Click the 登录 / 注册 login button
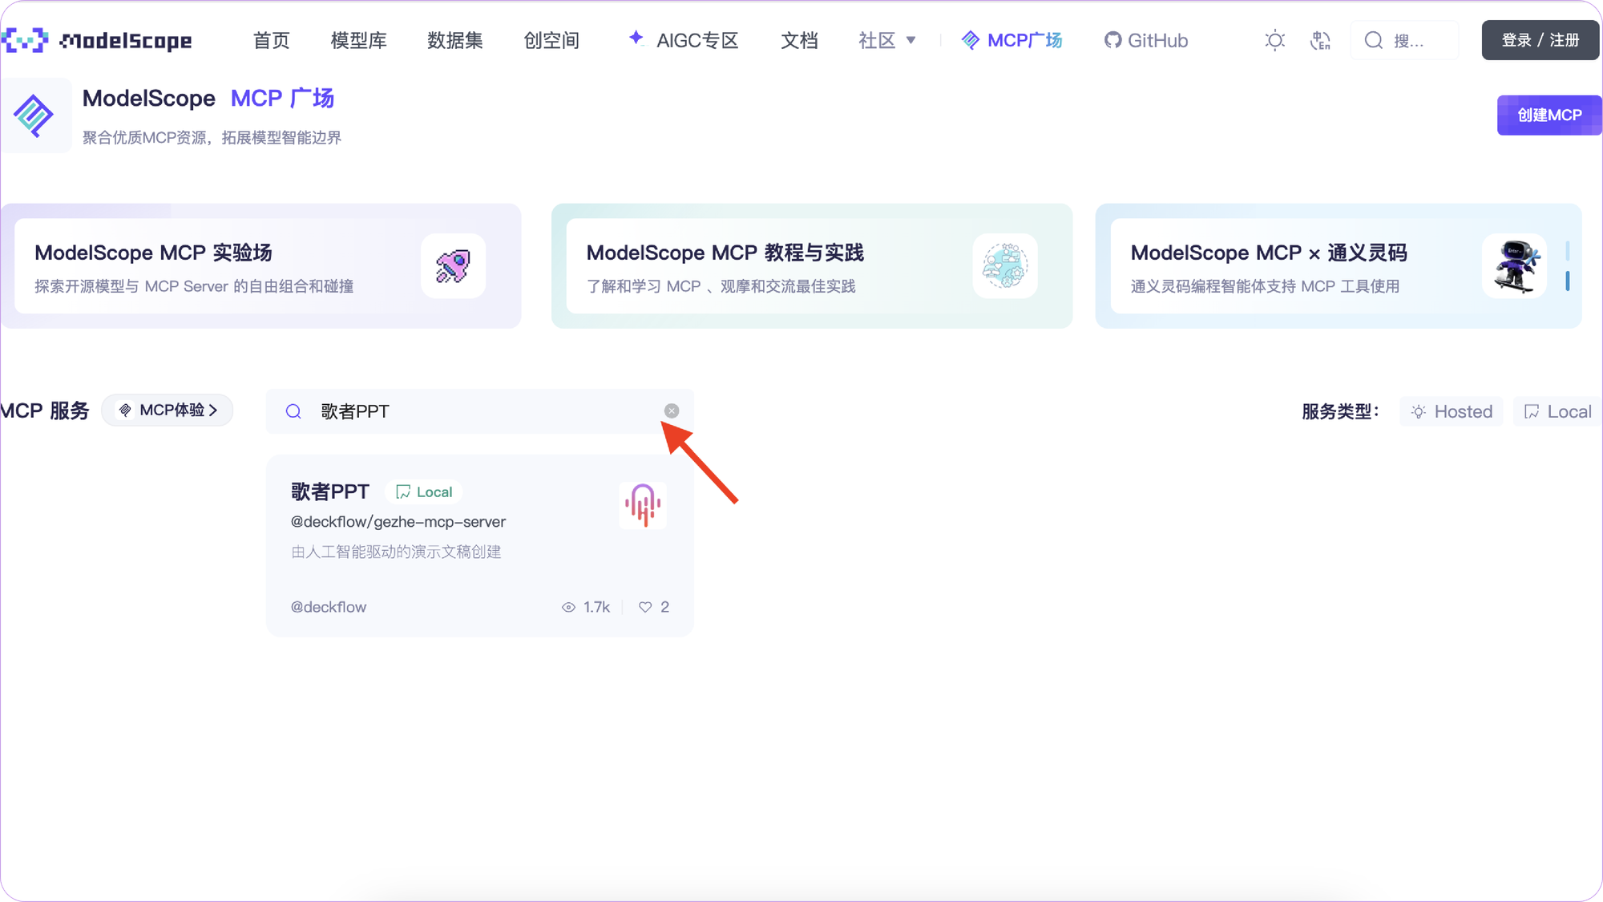The width and height of the screenshot is (1603, 902). pyautogui.click(x=1540, y=40)
